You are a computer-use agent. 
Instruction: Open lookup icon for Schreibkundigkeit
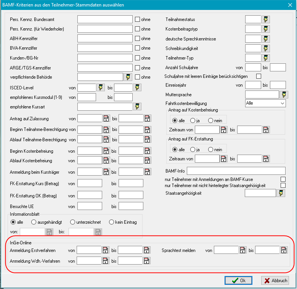(266, 48)
